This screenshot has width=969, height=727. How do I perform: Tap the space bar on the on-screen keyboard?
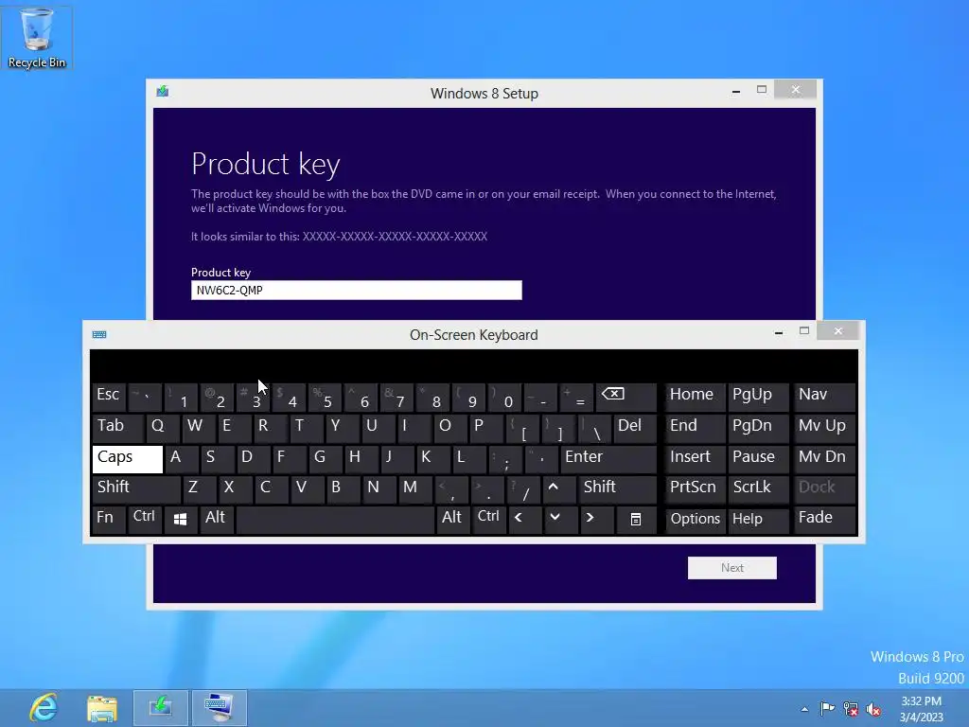[335, 520]
